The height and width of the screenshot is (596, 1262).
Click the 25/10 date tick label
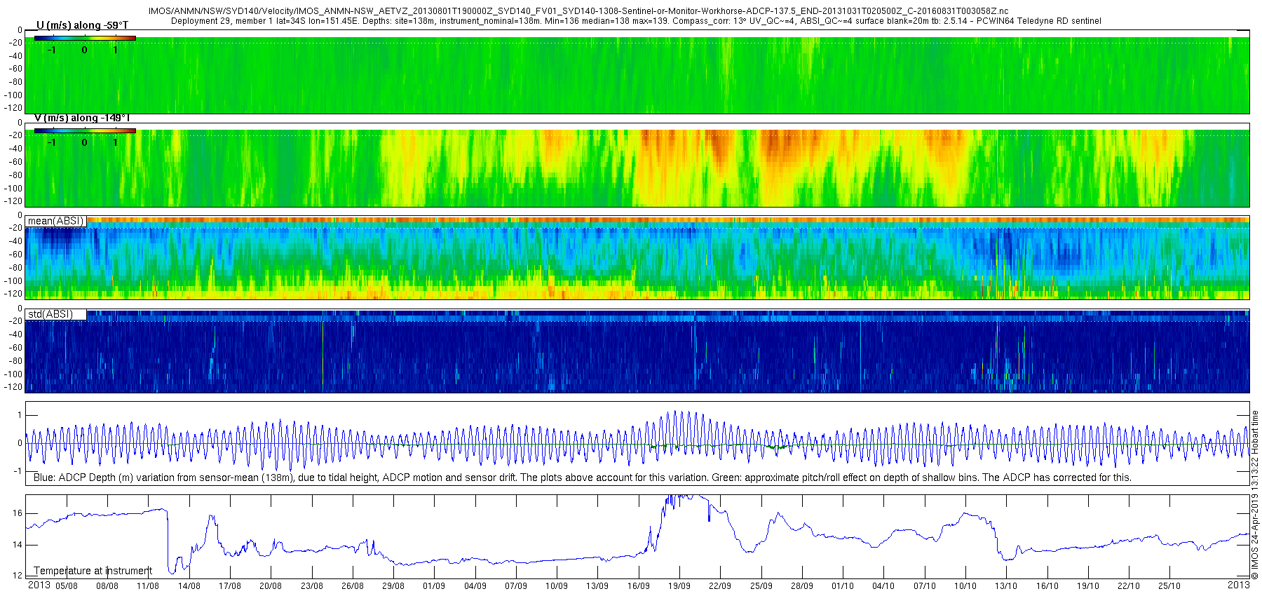tap(1169, 586)
